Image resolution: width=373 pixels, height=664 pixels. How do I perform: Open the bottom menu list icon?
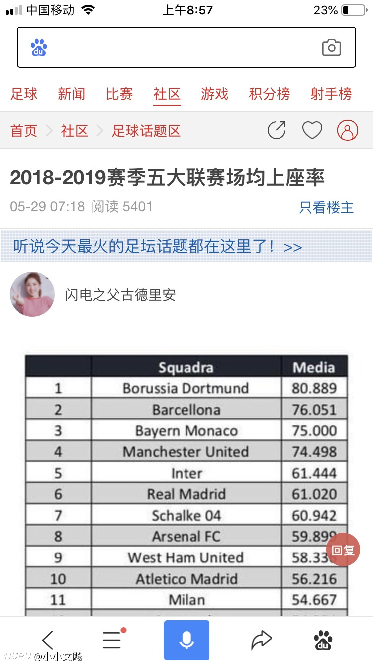pos(112,640)
